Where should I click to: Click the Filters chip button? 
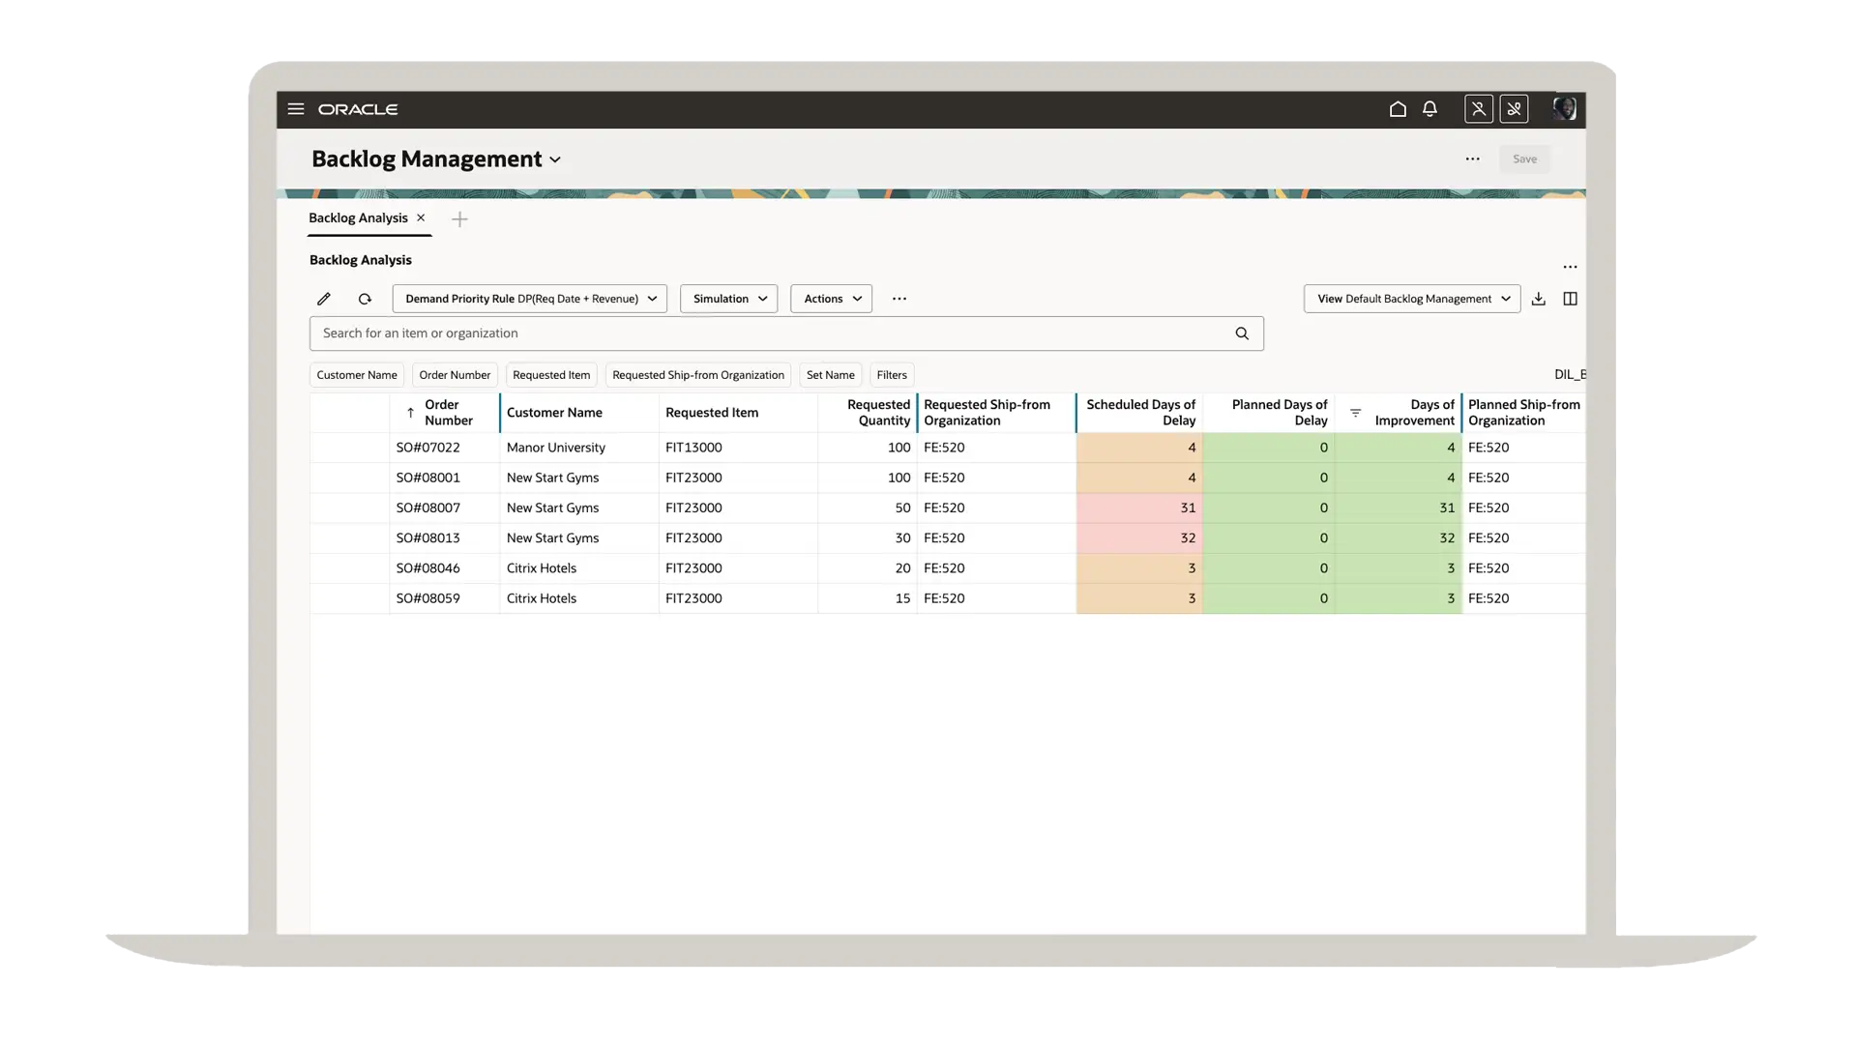click(x=892, y=375)
